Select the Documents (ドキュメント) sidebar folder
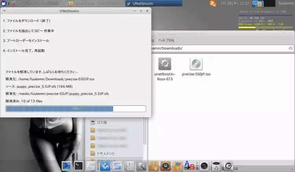Image resolution: width=295 pixels, height=172 pixels. [x=103, y=154]
